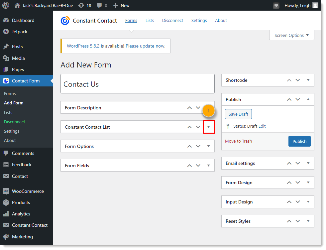This screenshot has width=326, height=250.
Task: Move the Form Description panel down
Action: click(x=198, y=108)
